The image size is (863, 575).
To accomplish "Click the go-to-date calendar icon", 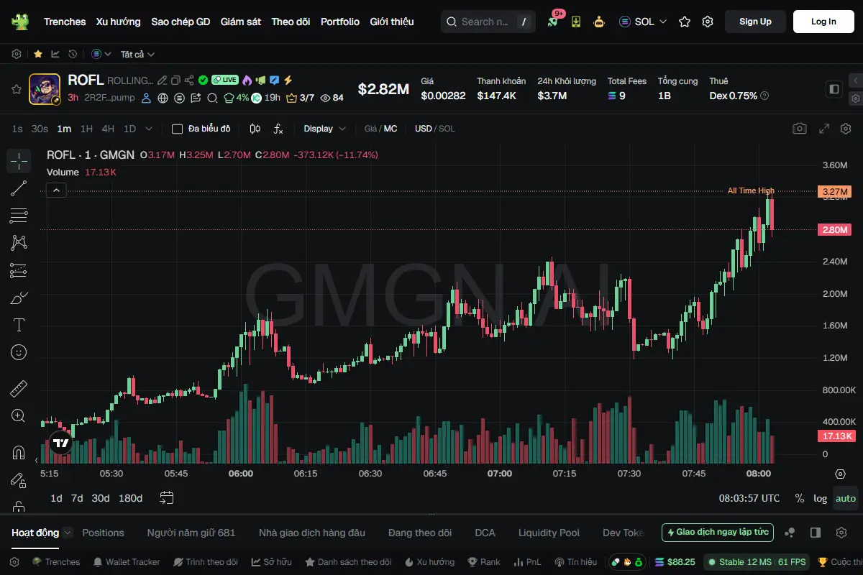I will point(167,497).
